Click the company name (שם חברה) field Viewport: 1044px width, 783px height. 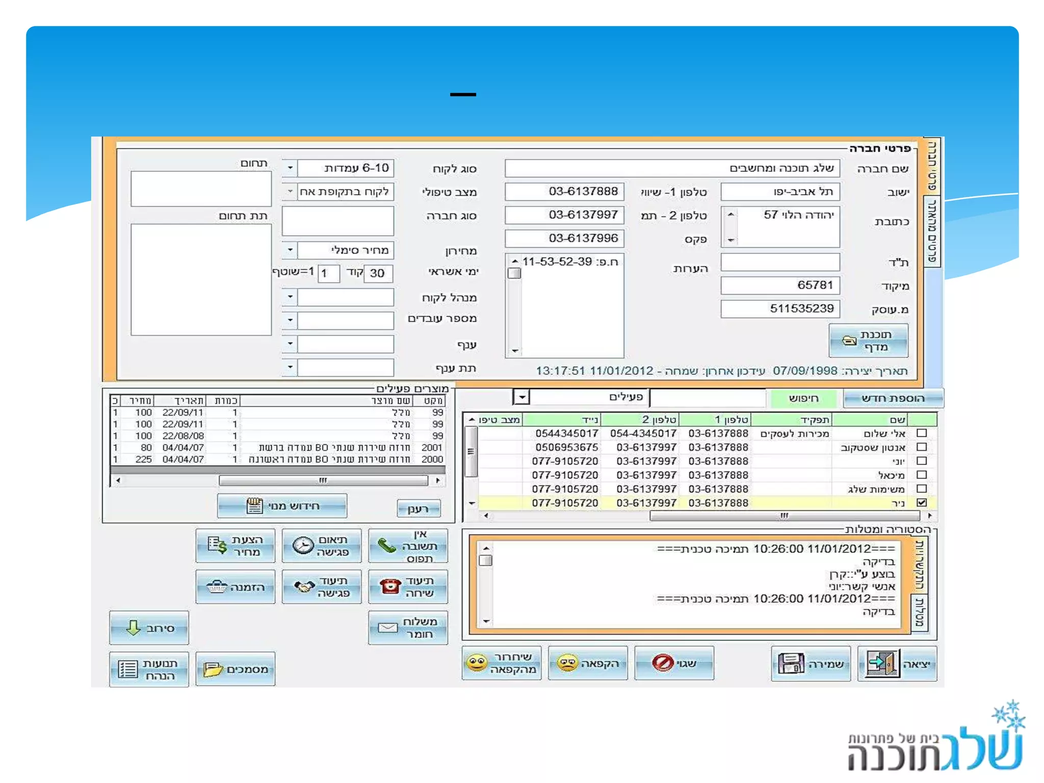tap(672, 168)
